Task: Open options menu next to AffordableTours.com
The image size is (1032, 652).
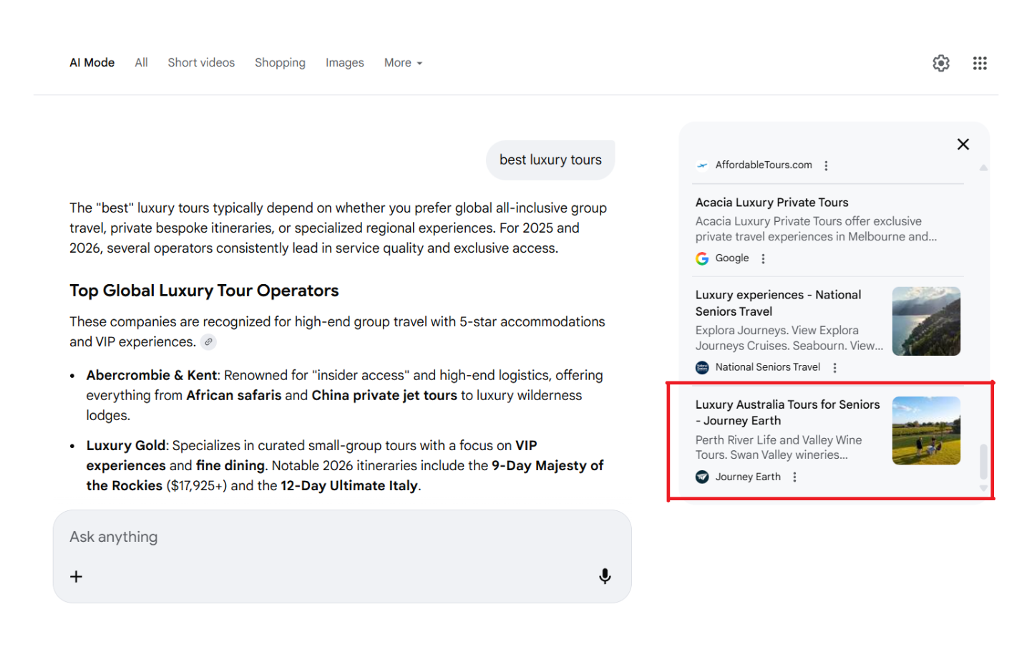Action: [x=826, y=165]
